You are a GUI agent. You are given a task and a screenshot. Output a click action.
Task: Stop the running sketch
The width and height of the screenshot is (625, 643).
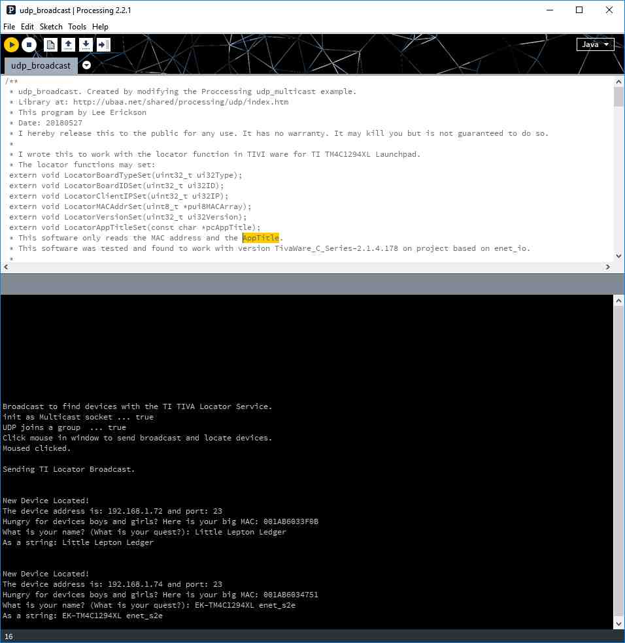[x=29, y=44]
